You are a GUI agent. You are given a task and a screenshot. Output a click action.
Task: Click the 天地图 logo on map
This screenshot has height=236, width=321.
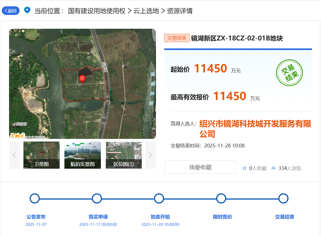point(17,136)
